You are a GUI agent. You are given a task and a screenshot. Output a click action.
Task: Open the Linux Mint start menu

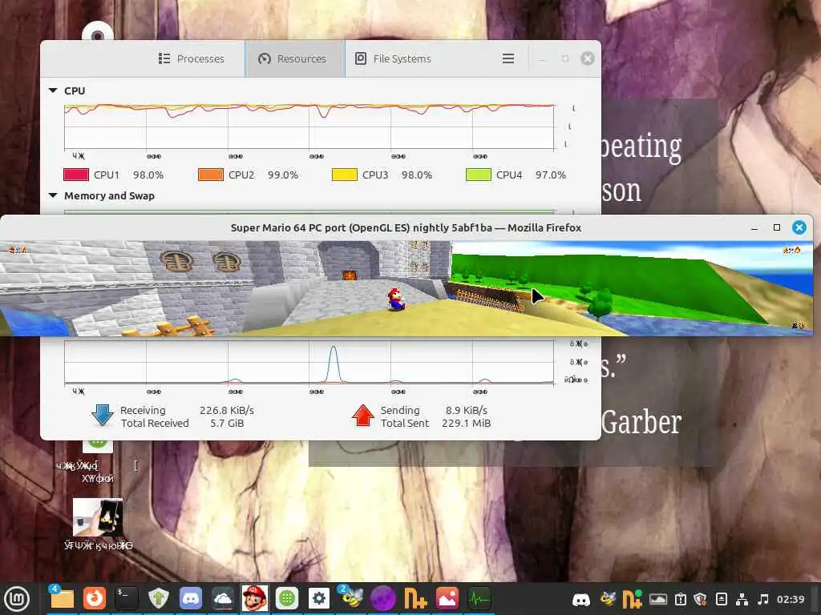coord(17,599)
